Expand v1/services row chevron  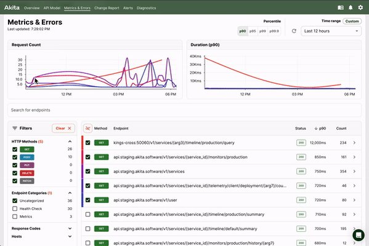click(354, 172)
